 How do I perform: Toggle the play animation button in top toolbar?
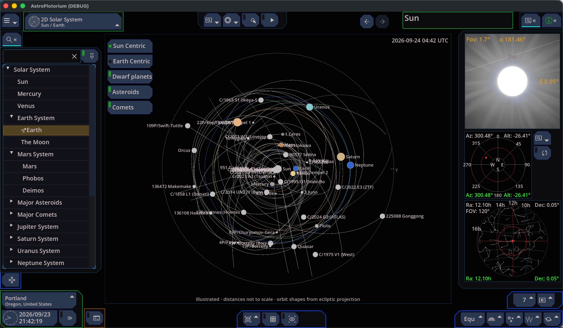point(270,21)
